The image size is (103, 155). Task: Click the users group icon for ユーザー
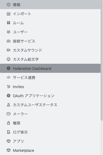click(9, 32)
